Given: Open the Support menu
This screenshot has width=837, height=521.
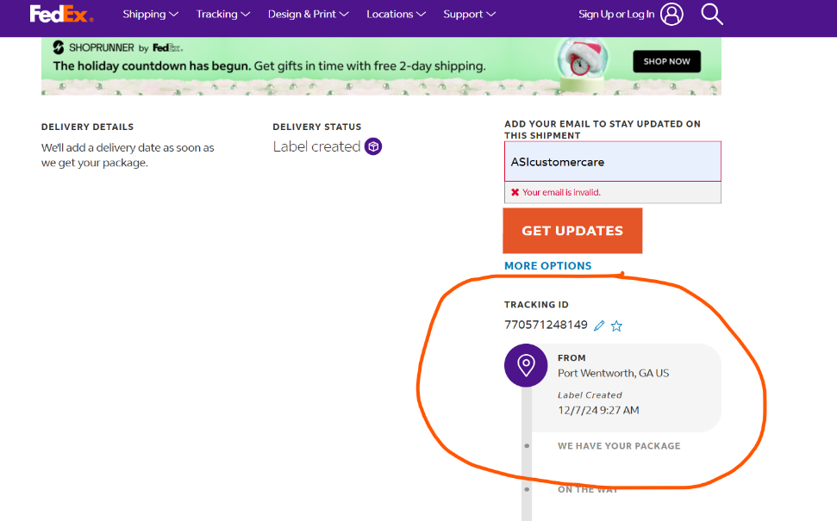Looking at the screenshot, I should pyautogui.click(x=469, y=15).
